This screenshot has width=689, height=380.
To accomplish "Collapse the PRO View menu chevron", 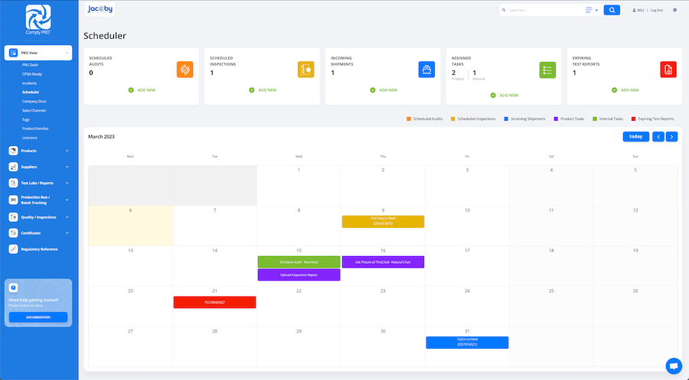I will 67,53.
